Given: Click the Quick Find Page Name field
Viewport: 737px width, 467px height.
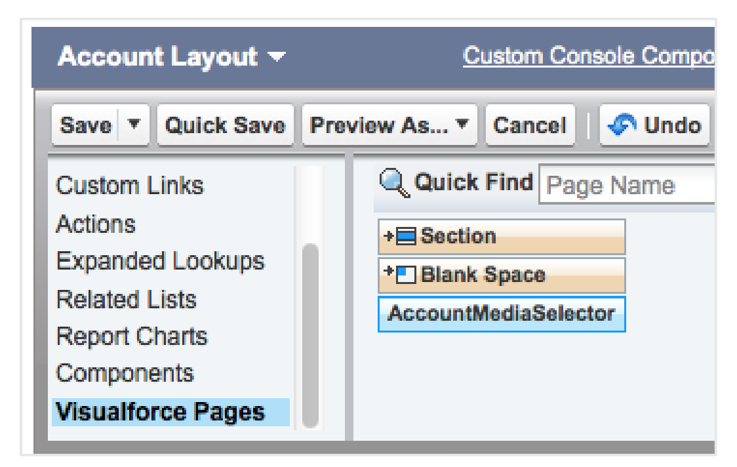Looking at the screenshot, I should [x=626, y=186].
